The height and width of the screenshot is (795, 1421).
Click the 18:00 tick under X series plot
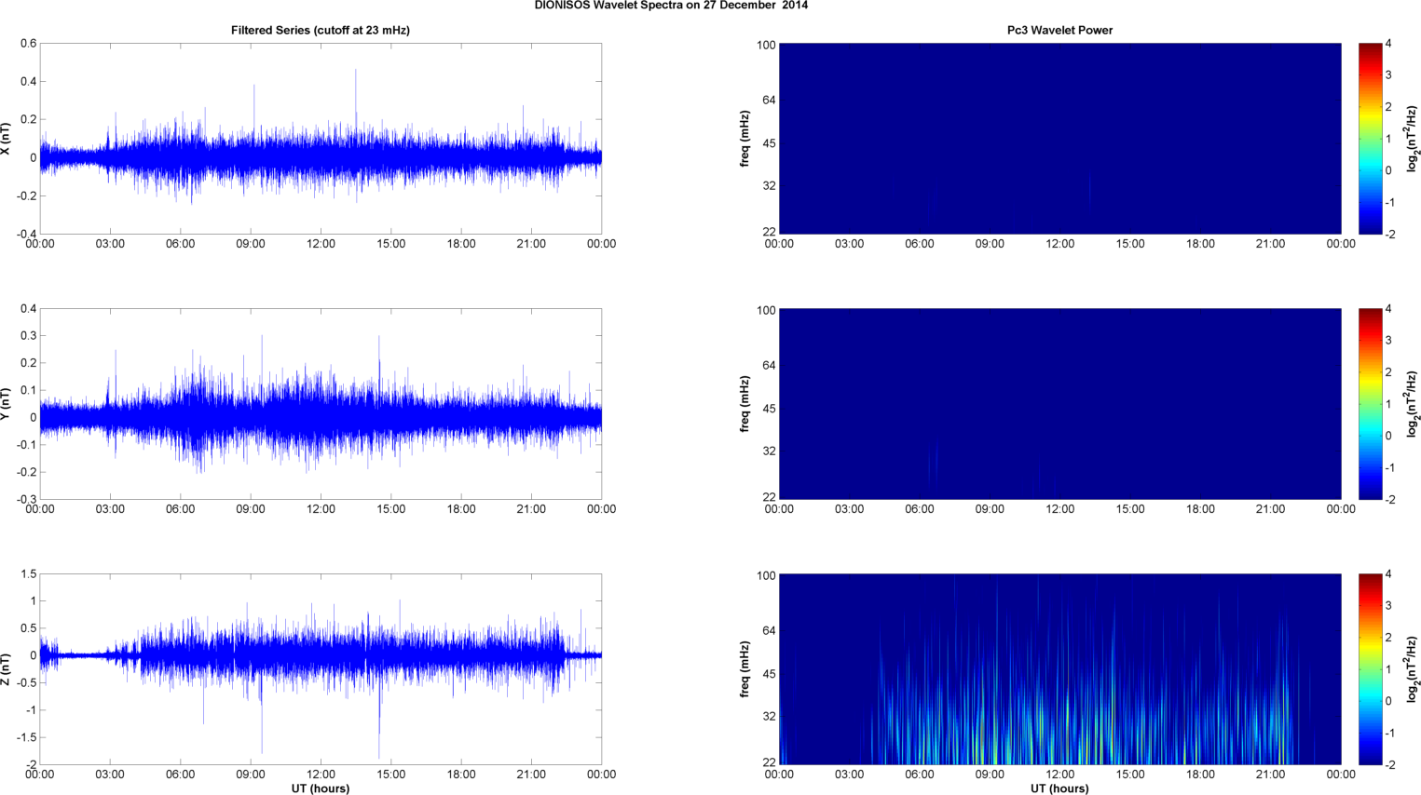pyautogui.click(x=461, y=244)
